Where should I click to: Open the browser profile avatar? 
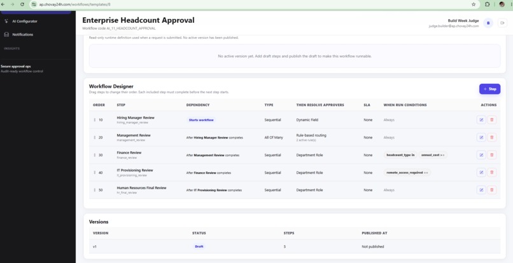coord(502,4)
